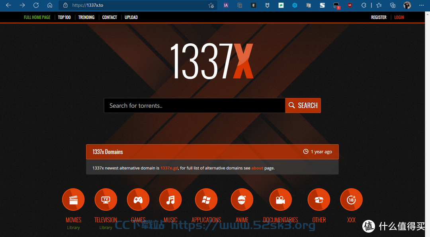Click the 1337X site logo
Screen dimensions: 430x237
[212, 61]
